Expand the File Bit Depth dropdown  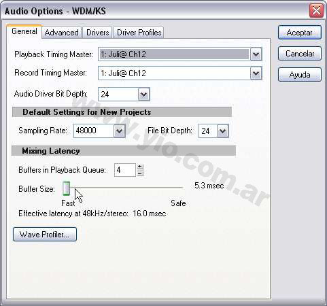pos(223,131)
